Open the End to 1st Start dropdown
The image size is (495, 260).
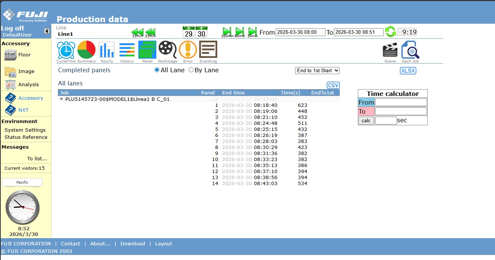tap(317, 70)
